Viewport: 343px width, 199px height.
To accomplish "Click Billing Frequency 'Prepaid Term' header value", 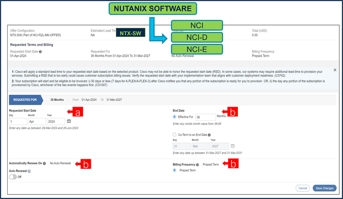I will pos(260,56).
